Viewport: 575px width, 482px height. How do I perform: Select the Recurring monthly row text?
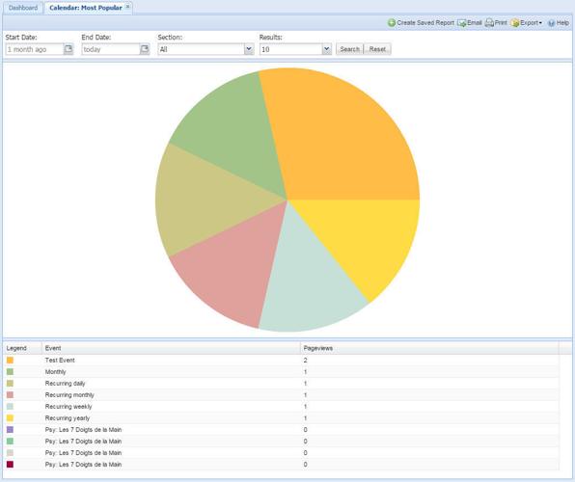69,395
